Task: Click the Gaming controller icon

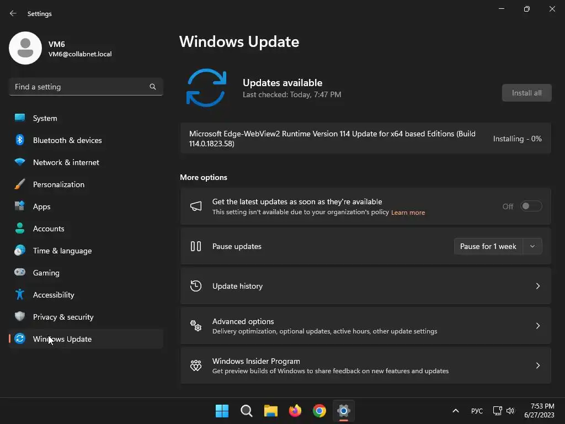Action: point(20,272)
